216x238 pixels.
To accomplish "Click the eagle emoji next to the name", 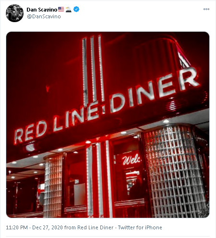I will 69,10.
